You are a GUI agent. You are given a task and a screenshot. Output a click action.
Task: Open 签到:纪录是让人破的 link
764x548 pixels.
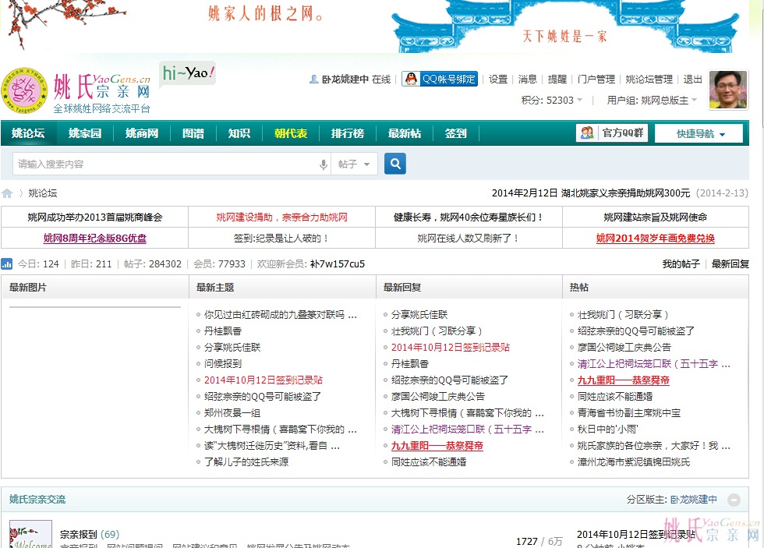coord(281,239)
